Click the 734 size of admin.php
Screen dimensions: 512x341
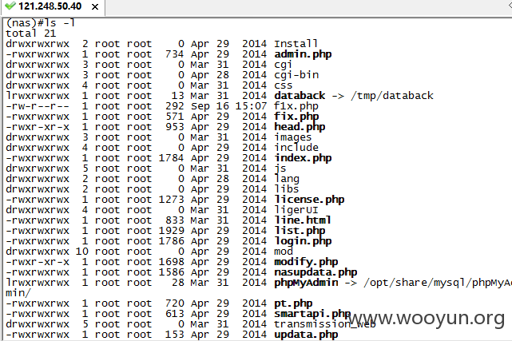(x=175, y=54)
